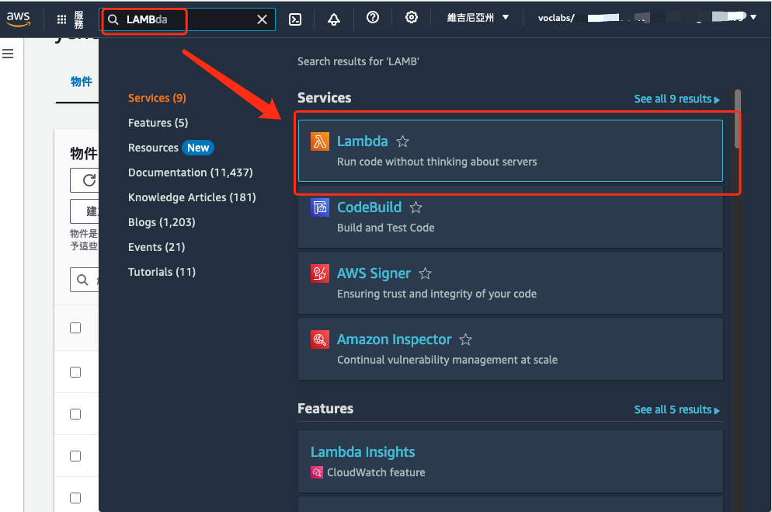Viewport: 772px width, 512px height.
Task: Open See all 9 results link
Action: tap(677, 99)
